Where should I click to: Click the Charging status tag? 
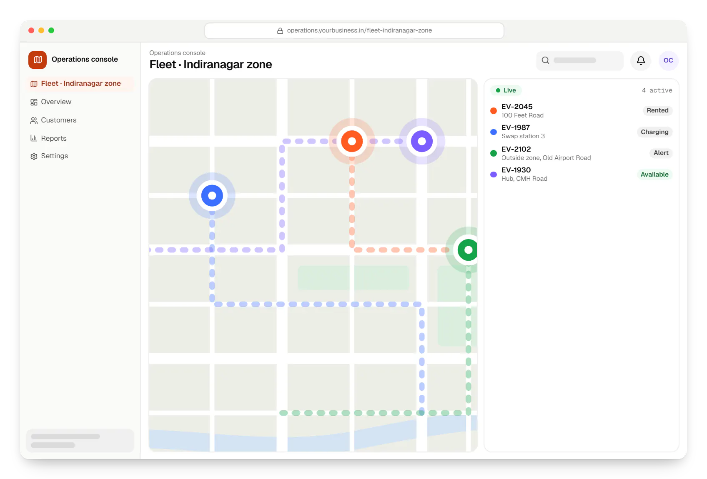coord(654,132)
